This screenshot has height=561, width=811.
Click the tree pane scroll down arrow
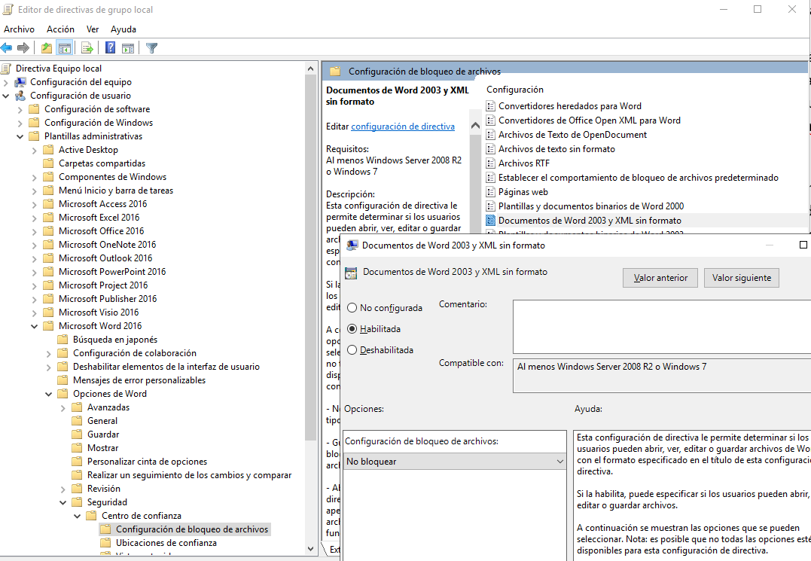point(310,549)
